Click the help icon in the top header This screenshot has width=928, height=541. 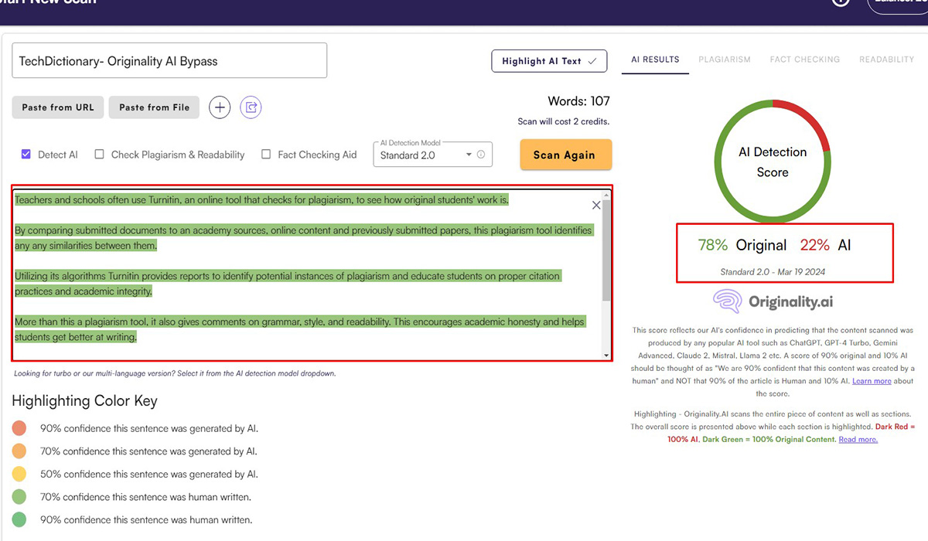pos(841,2)
